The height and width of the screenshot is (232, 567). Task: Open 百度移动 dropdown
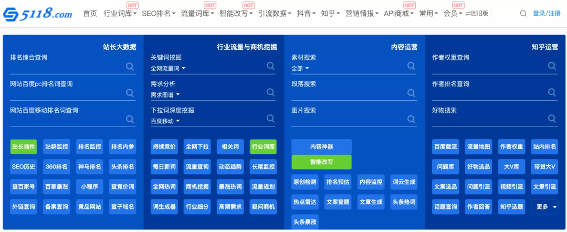[x=165, y=121]
